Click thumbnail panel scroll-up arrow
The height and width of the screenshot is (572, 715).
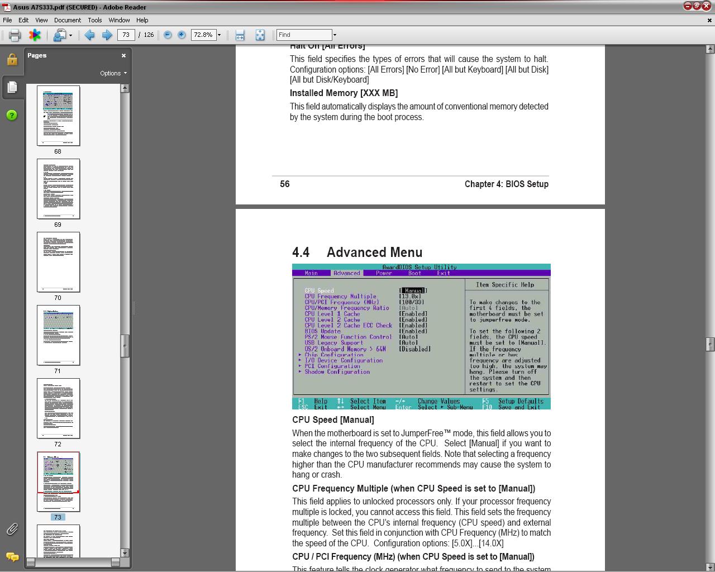125,88
